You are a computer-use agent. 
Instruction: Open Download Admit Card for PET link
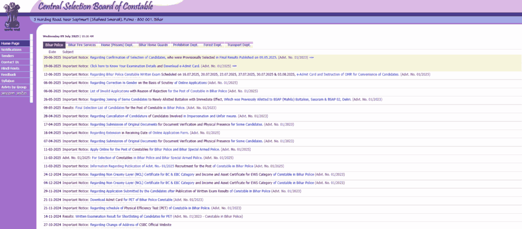[x=132, y=199]
